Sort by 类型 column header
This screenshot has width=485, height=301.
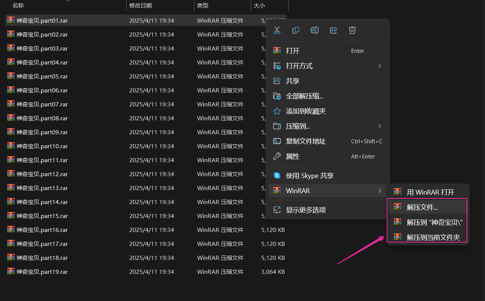click(x=203, y=5)
